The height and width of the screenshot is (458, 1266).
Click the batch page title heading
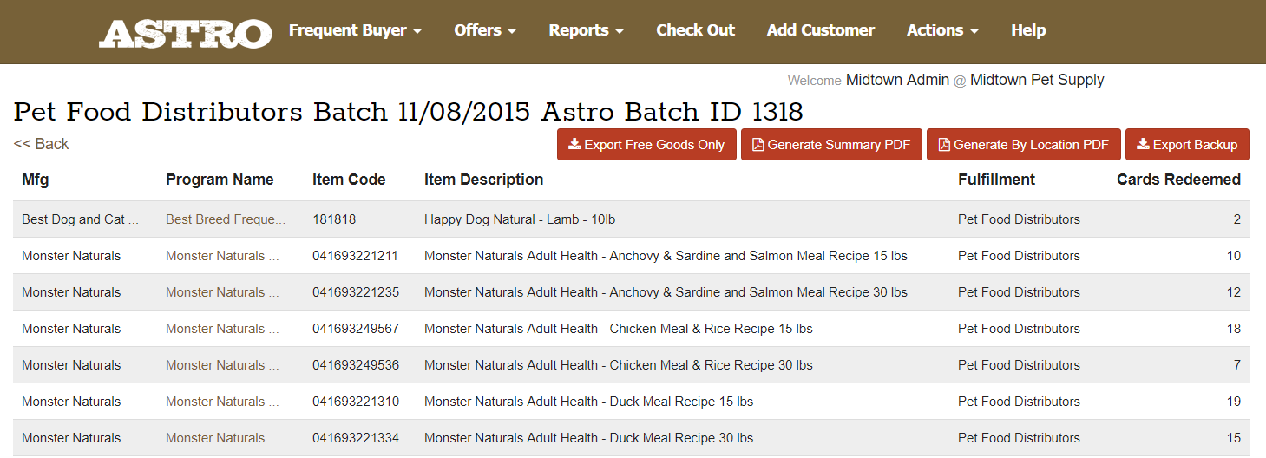click(x=409, y=112)
